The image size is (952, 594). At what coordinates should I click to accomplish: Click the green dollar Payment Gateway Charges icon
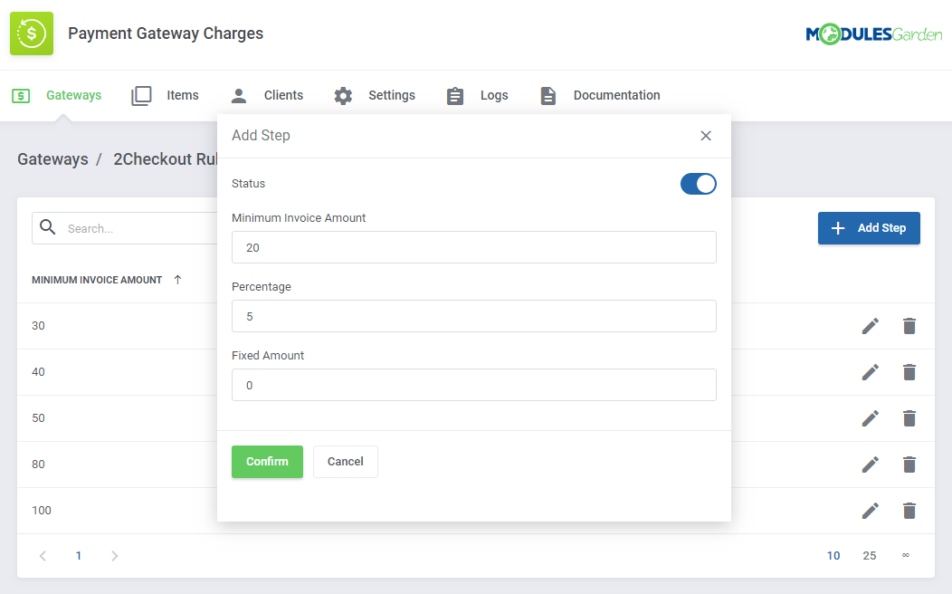coord(32,33)
